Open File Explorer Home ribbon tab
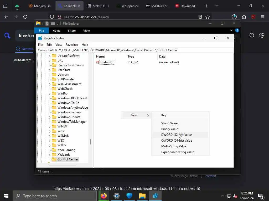Viewport: 269px width, 201px height. (56, 31)
